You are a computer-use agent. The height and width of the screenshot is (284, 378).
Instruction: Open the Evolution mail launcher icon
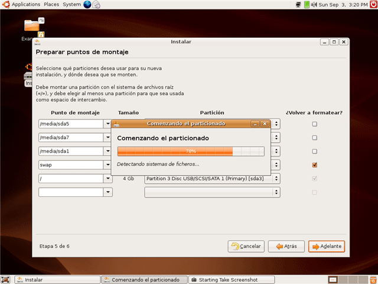point(96,5)
